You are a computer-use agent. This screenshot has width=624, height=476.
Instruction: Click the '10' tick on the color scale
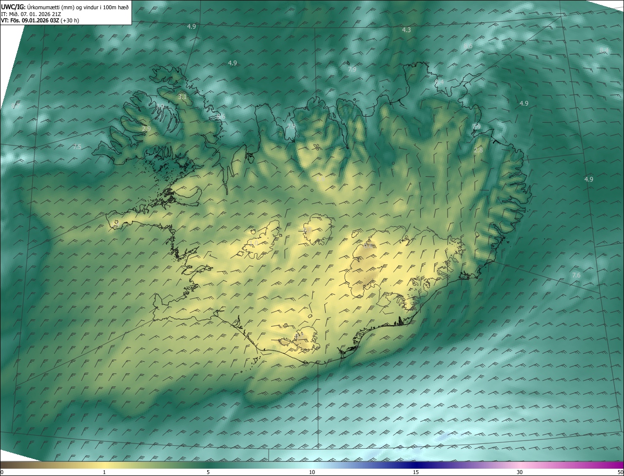pos(312,472)
